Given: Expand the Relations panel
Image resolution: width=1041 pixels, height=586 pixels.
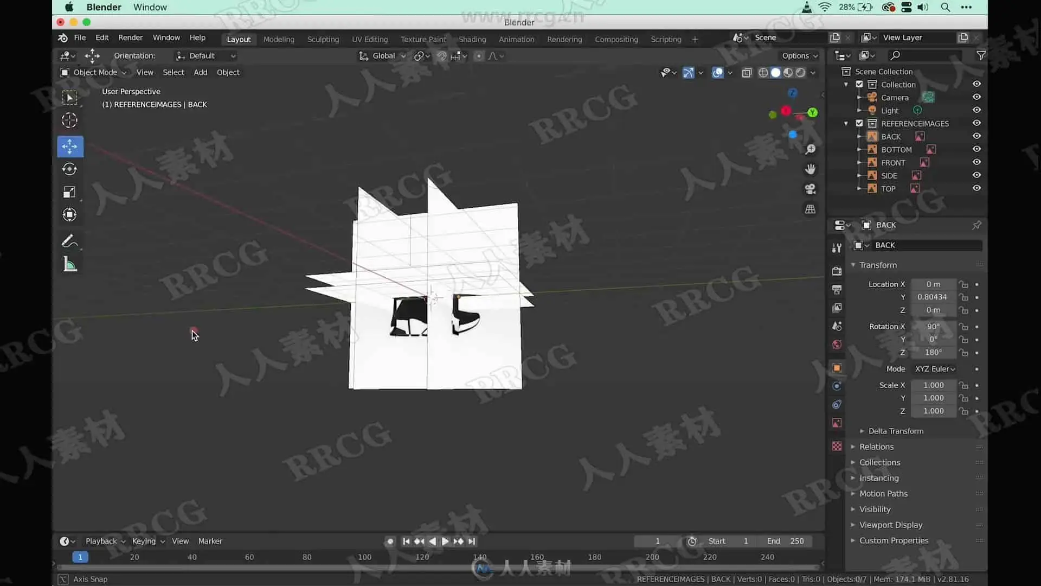Looking at the screenshot, I should (x=876, y=447).
